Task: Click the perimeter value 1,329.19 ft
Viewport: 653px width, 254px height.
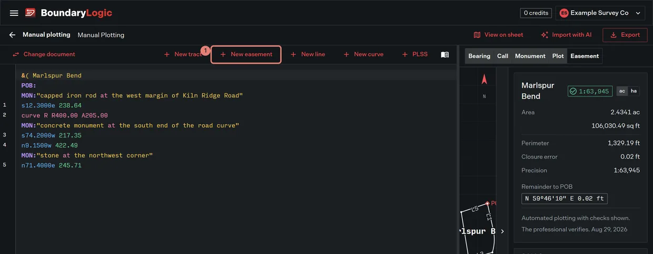Action: pyautogui.click(x=624, y=143)
